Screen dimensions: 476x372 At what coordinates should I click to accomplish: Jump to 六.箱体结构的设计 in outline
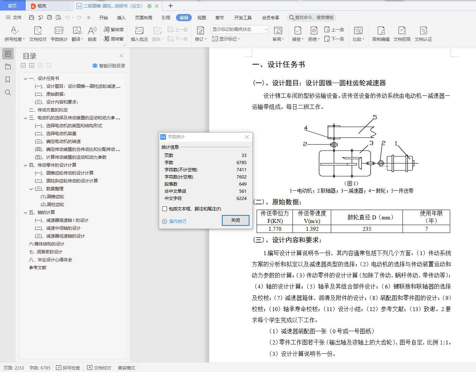pos(47,244)
